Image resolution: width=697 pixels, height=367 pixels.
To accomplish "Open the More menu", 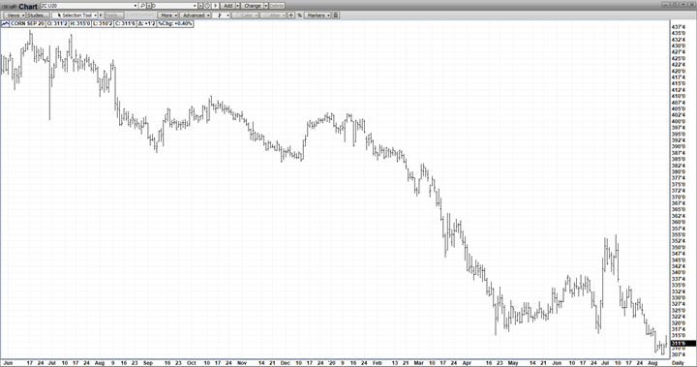I will point(168,15).
